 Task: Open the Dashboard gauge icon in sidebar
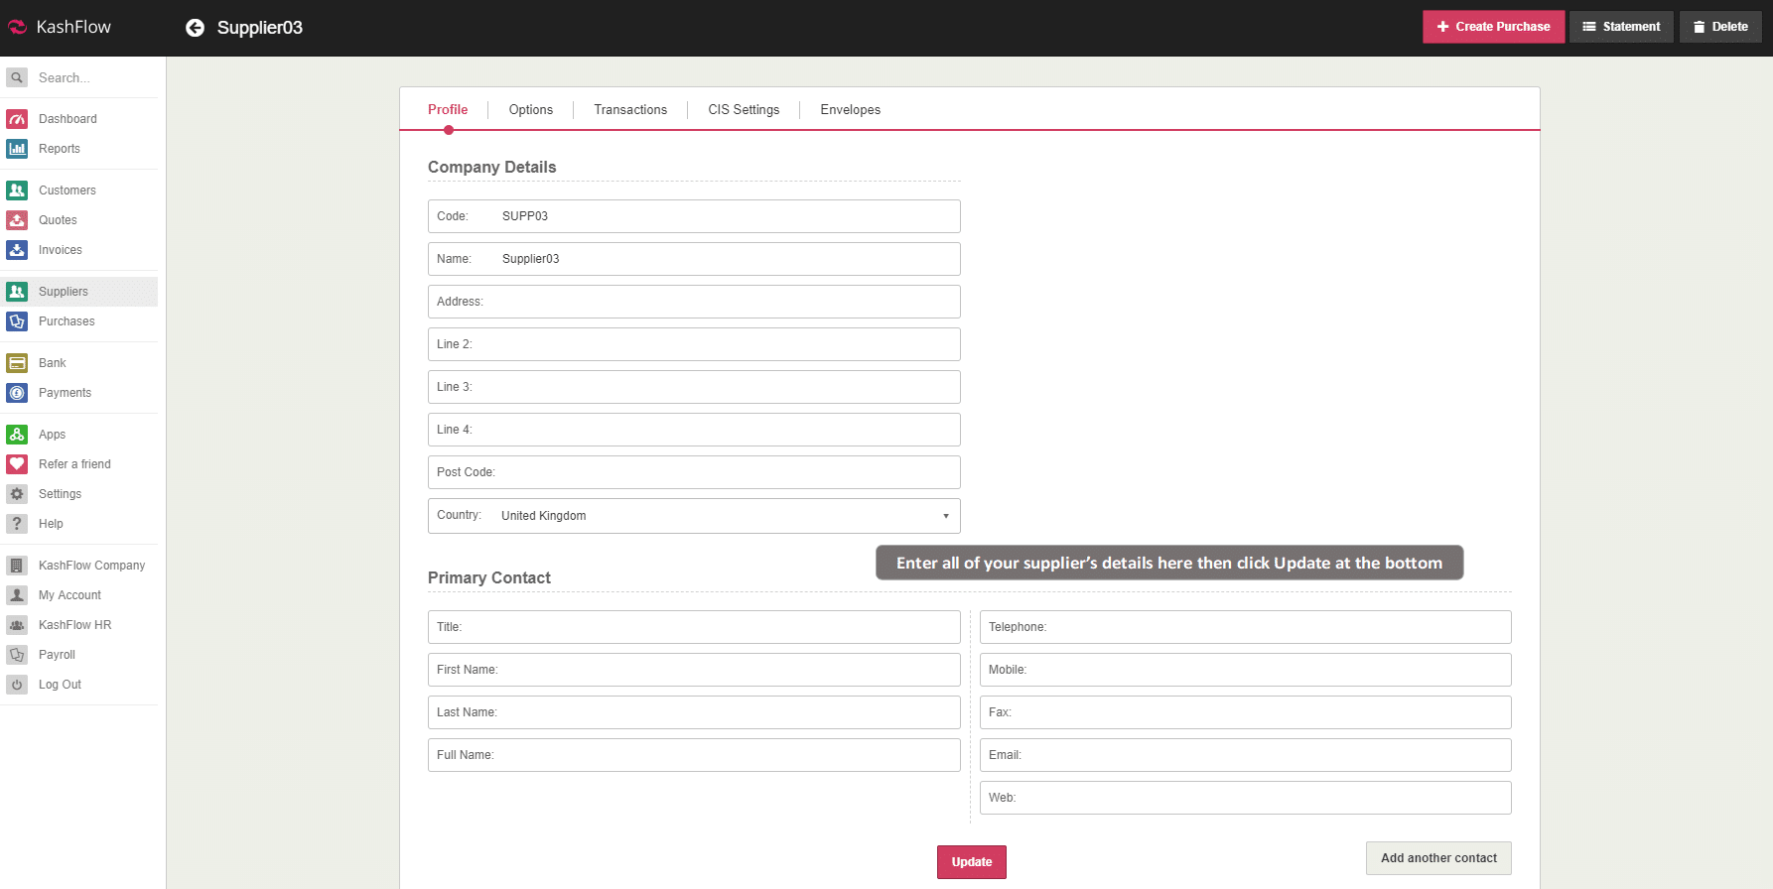click(x=17, y=119)
